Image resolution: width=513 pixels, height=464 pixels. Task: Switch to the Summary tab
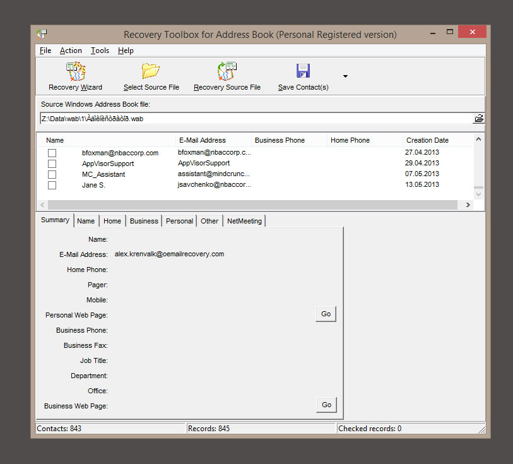tap(55, 220)
